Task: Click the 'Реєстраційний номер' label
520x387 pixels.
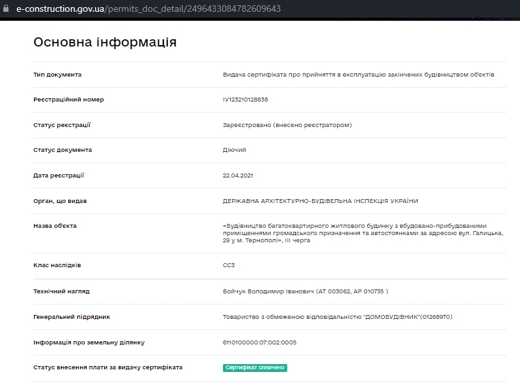Action: (69, 100)
